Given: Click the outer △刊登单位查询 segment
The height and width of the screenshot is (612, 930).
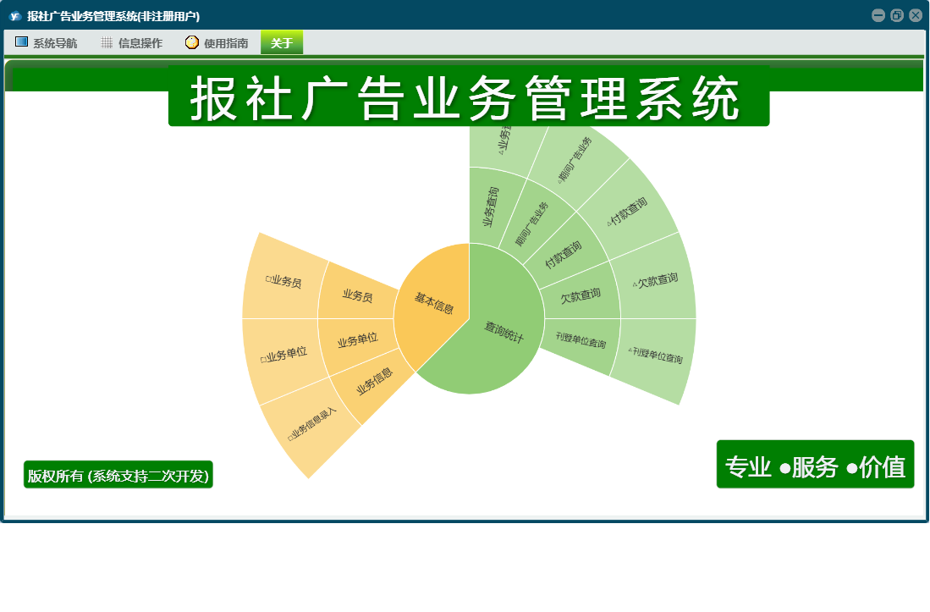Looking at the screenshot, I should pyautogui.click(x=656, y=356).
